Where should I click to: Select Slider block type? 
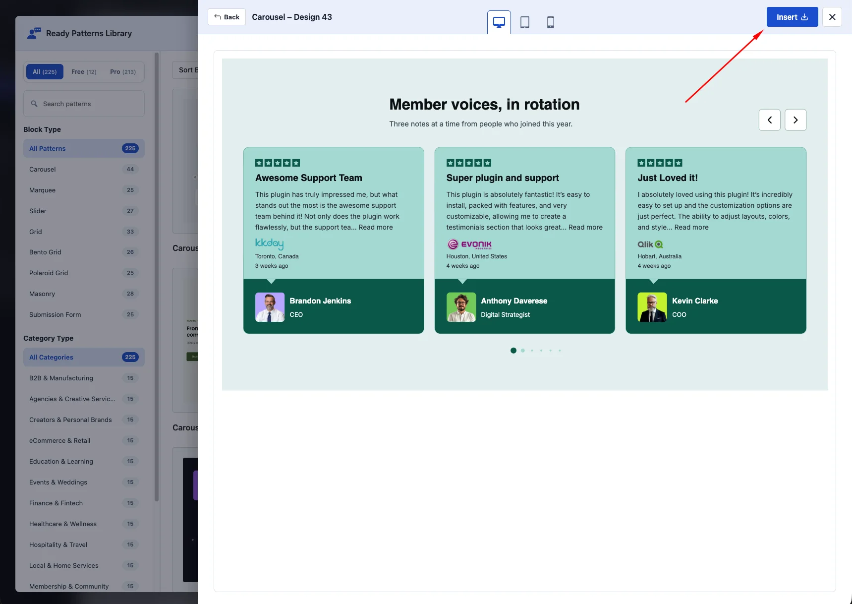84,211
